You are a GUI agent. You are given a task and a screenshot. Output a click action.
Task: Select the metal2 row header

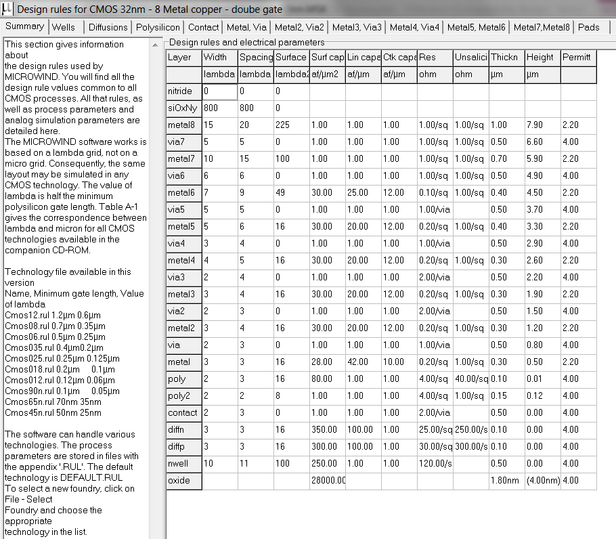click(x=184, y=328)
